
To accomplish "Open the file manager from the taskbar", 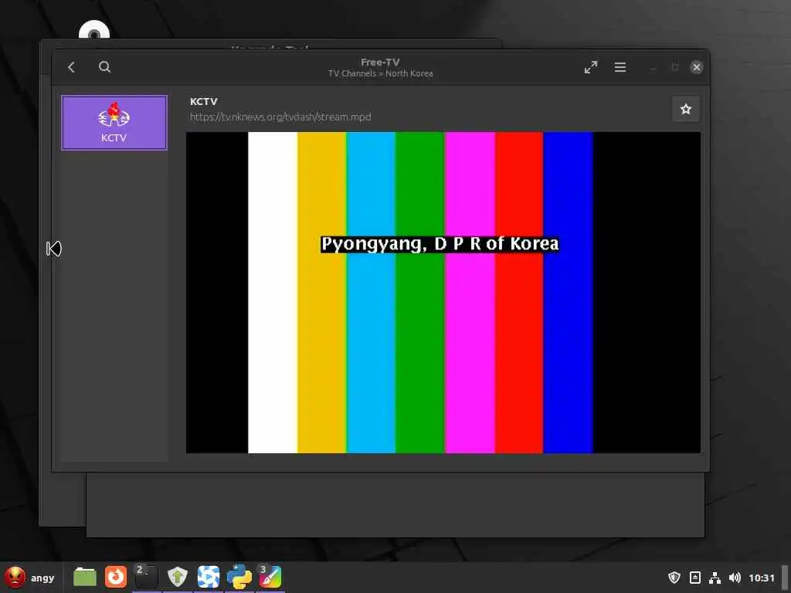I will pyautogui.click(x=85, y=577).
